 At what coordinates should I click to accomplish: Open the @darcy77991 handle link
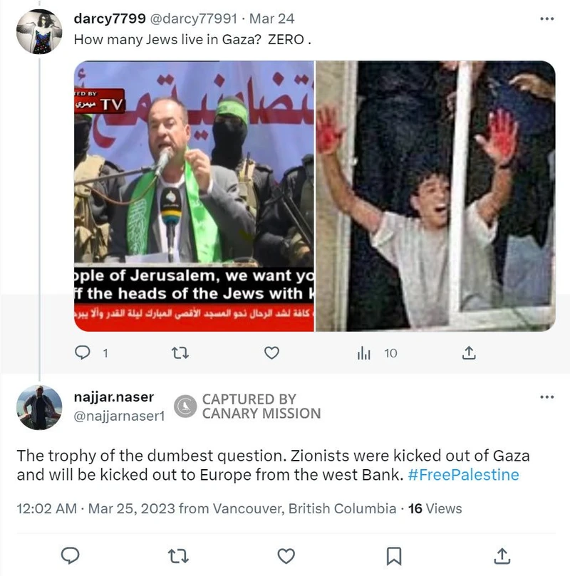click(193, 19)
